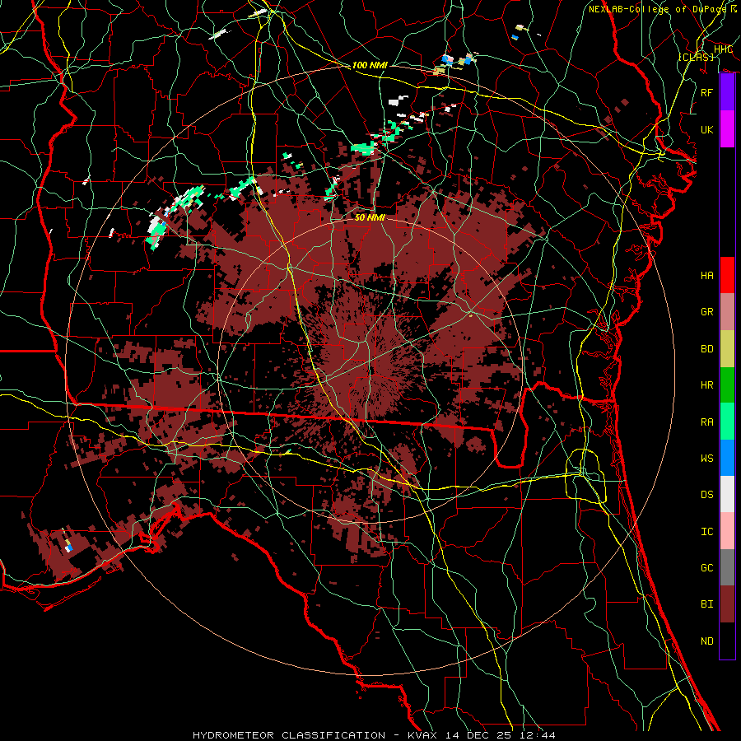Click the DS white legend swatch

click(x=727, y=494)
